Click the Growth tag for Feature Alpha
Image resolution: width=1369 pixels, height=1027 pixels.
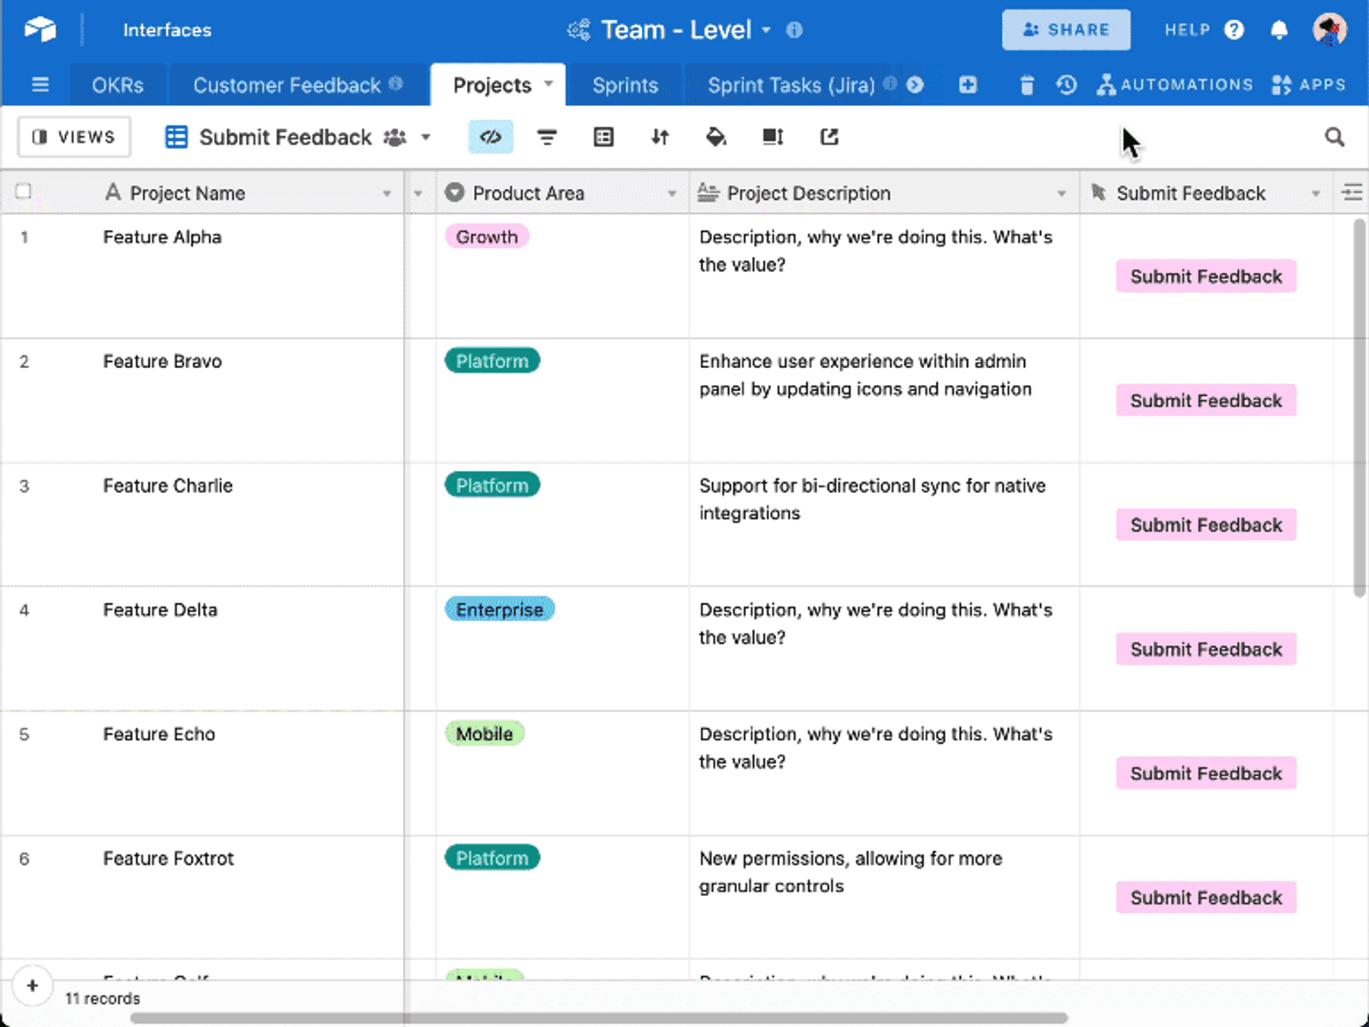point(487,237)
